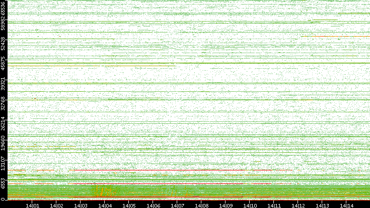Choose the 45875 vertical axis label

tap(3, 64)
